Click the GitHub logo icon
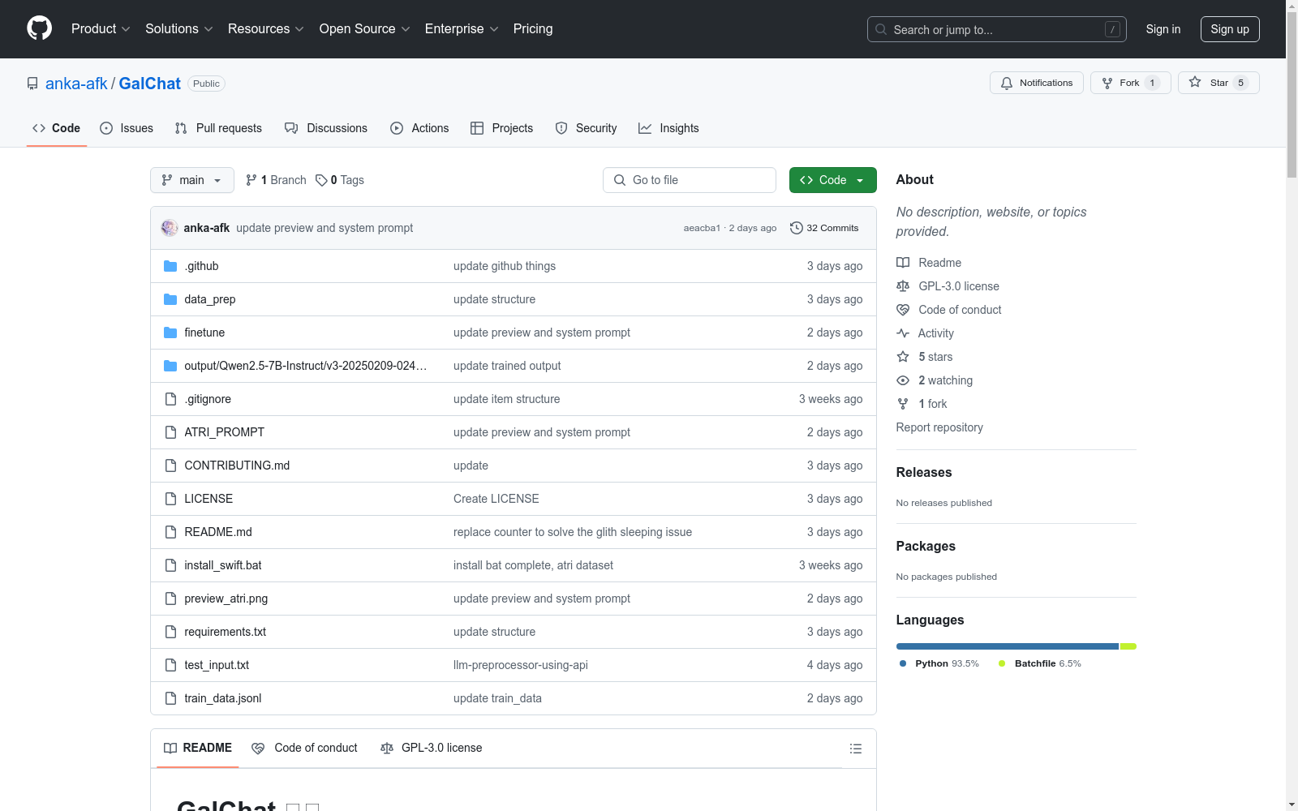The width and height of the screenshot is (1298, 811). coord(39,28)
